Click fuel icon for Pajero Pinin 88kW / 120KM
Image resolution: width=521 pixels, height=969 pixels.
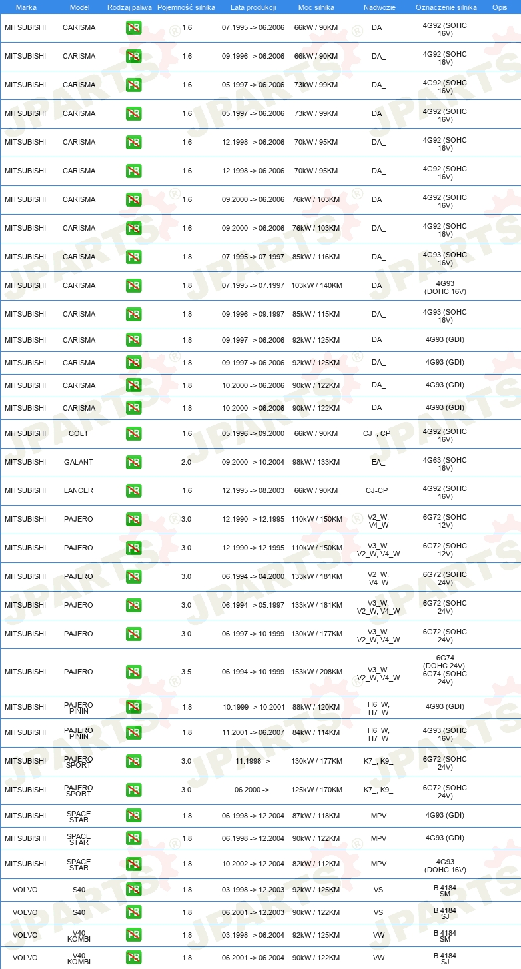(133, 706)
